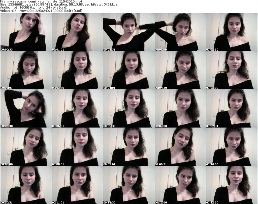Pick the thumbnail at 00:05:30
This screenshot has height=204, width=258.
point(26,108)
